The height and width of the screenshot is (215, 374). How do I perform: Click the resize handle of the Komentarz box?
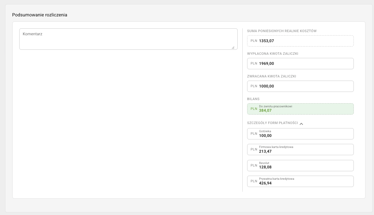[233, 48]
